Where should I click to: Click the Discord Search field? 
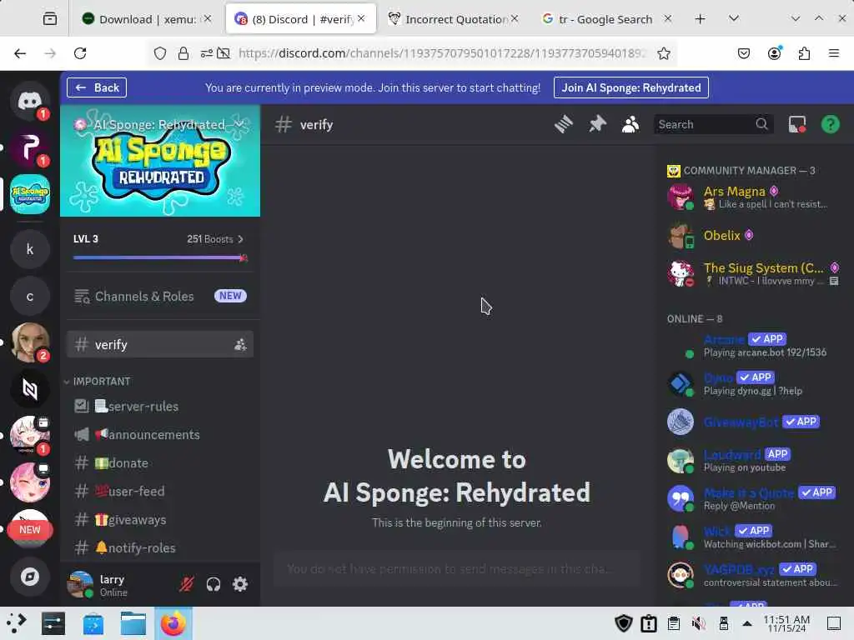(x=714, y=125)
